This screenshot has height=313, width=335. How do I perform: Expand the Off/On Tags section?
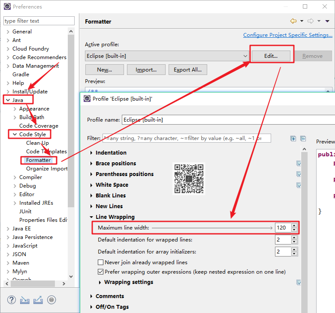point(91,307)
